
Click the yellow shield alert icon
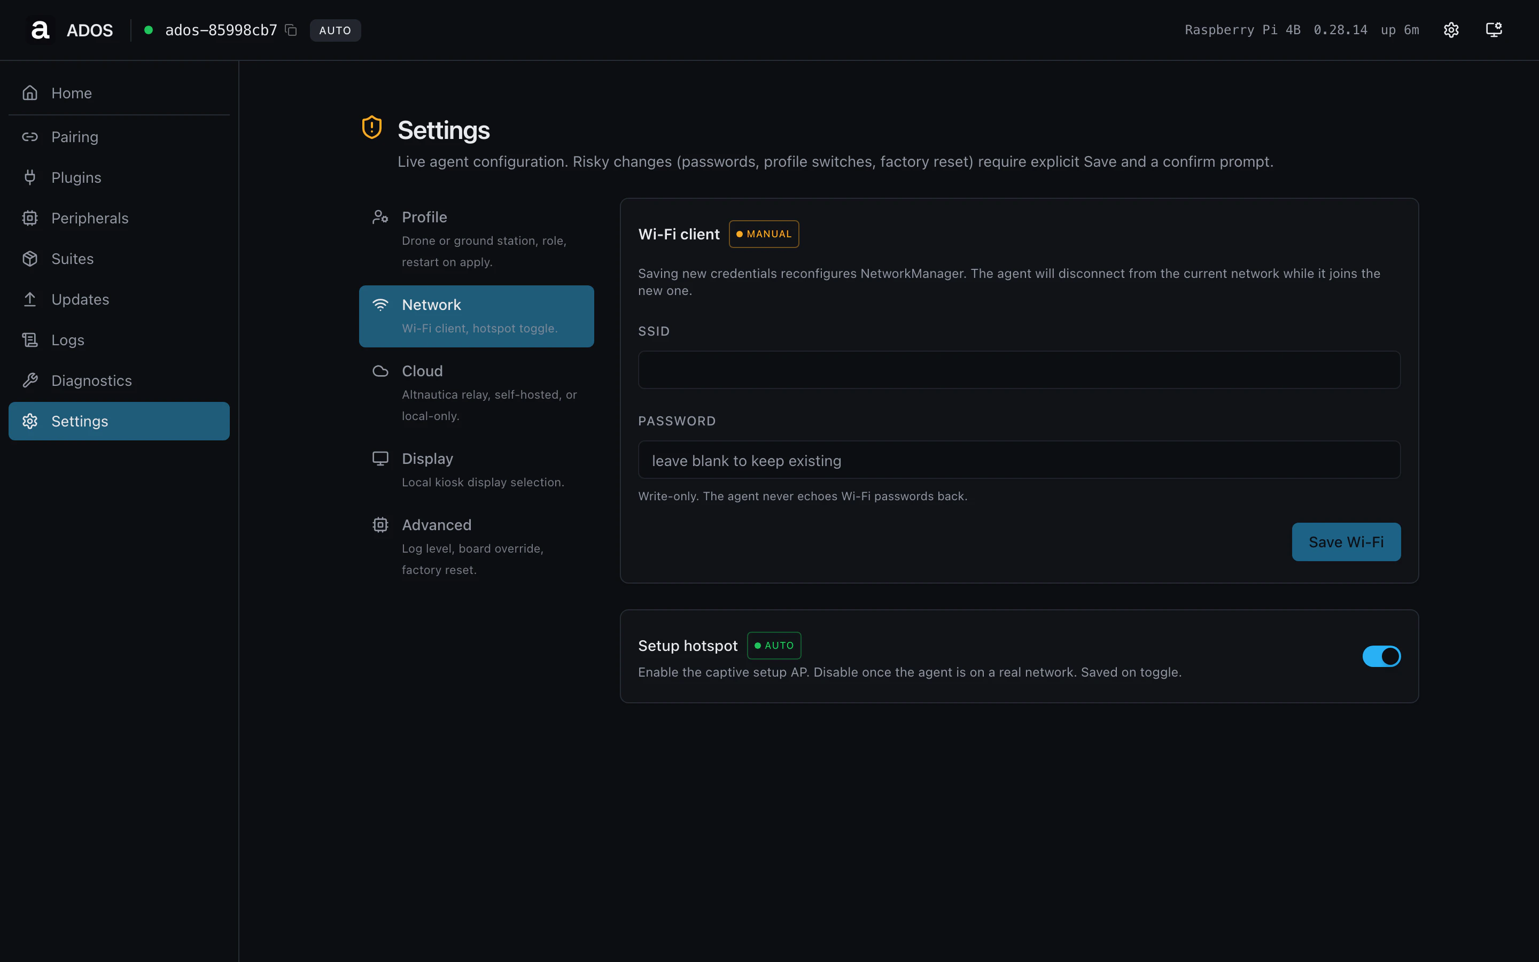(371, 127)
